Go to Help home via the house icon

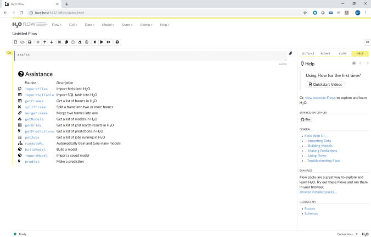354,63
